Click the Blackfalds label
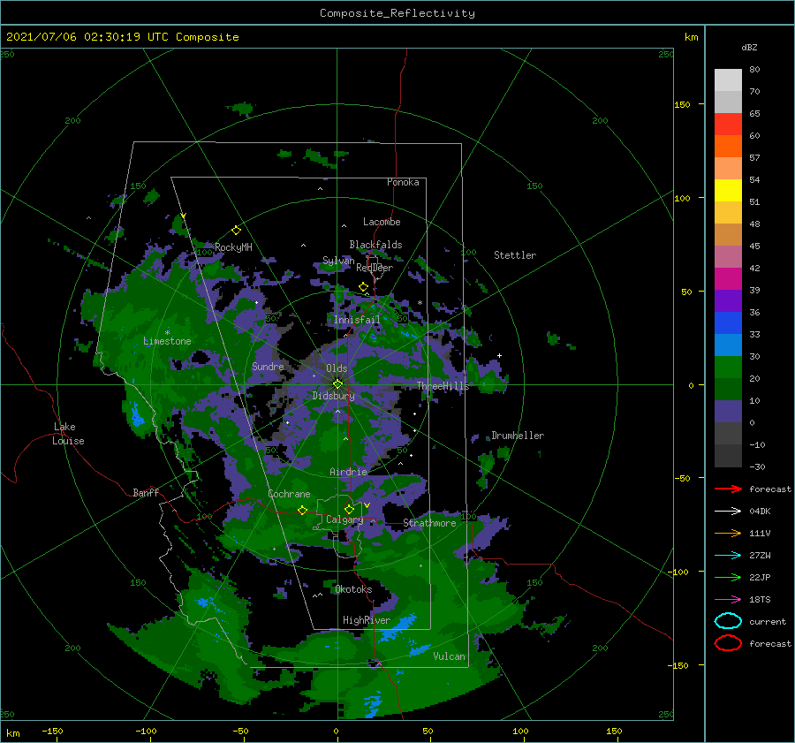This screenshot has height=743, width=795. 375,245
